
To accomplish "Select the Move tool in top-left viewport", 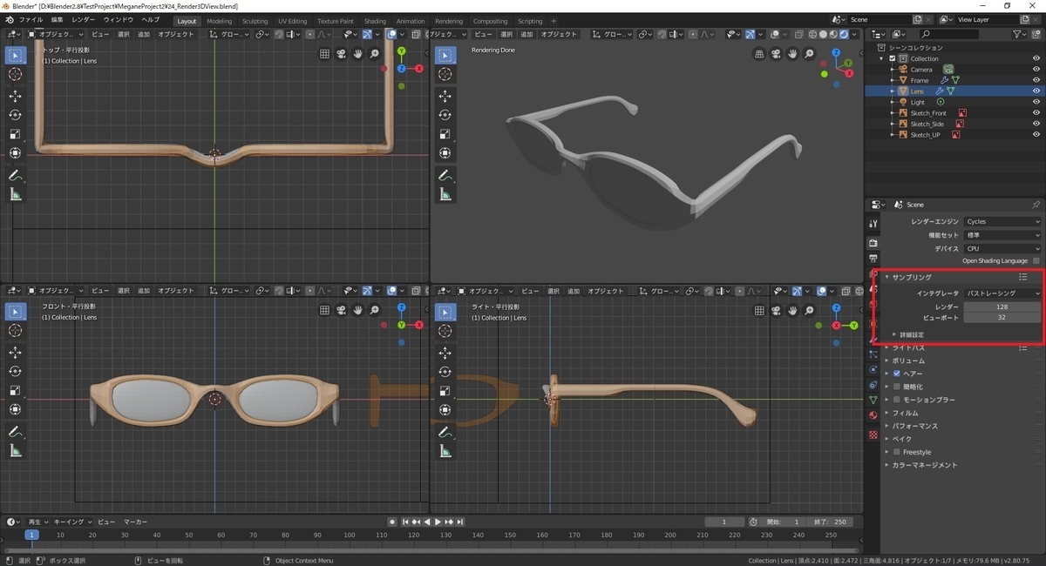I will tap(16, 96).
